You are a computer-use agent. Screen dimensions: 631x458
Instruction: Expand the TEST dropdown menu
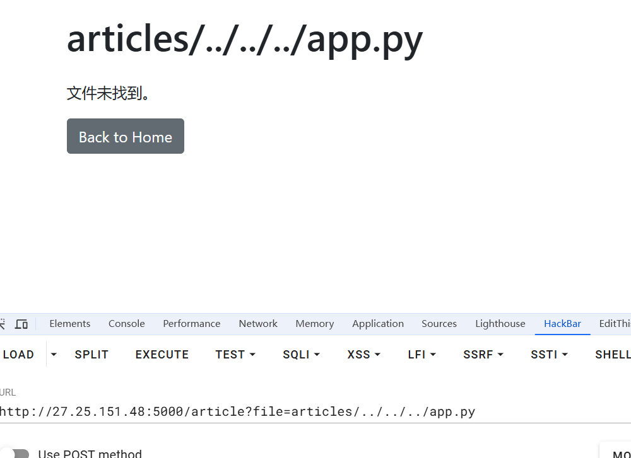point(235,355)
